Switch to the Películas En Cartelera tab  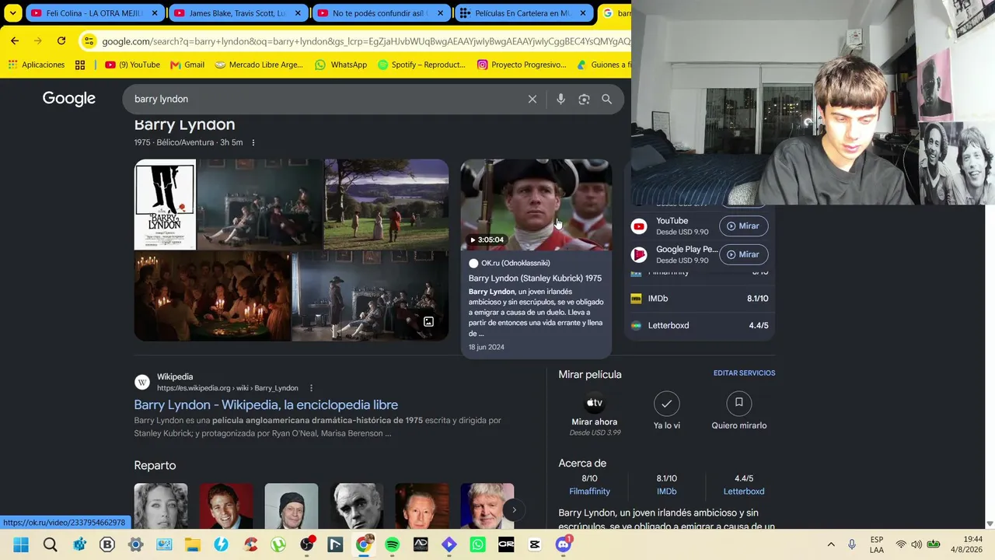click(x=523, y=13)
